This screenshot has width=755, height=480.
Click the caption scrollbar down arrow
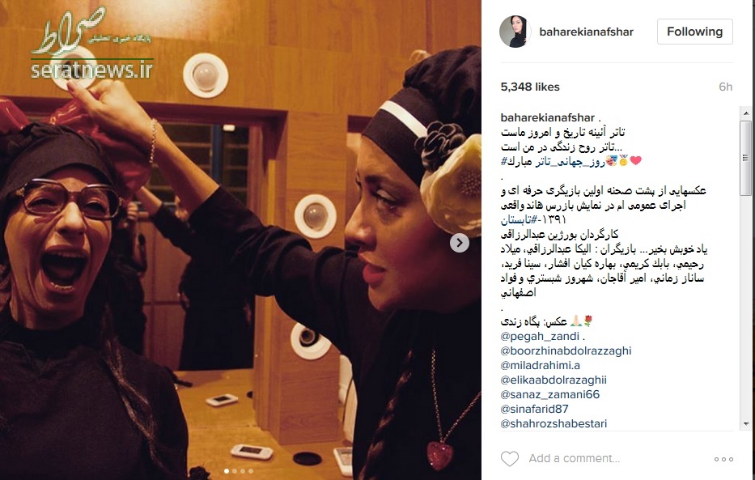click(x=746, y=423)
